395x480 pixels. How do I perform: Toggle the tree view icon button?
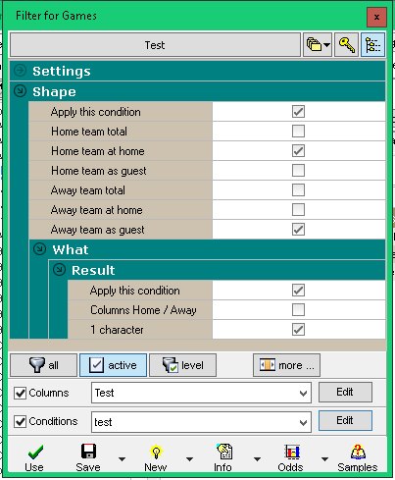pos(372,45)
